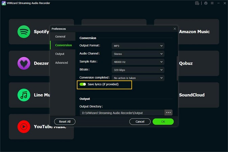
Task: Open the converted history list icon
Action: 197,3
